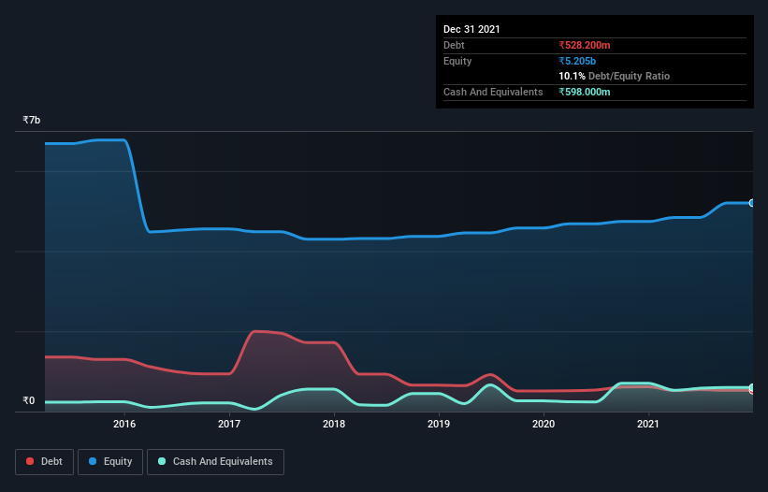The width and height of the screenshot is (768, 492).
Task: Click the ₹598.000m cash value
Action: pyautogui.click(x=585, y=92)
